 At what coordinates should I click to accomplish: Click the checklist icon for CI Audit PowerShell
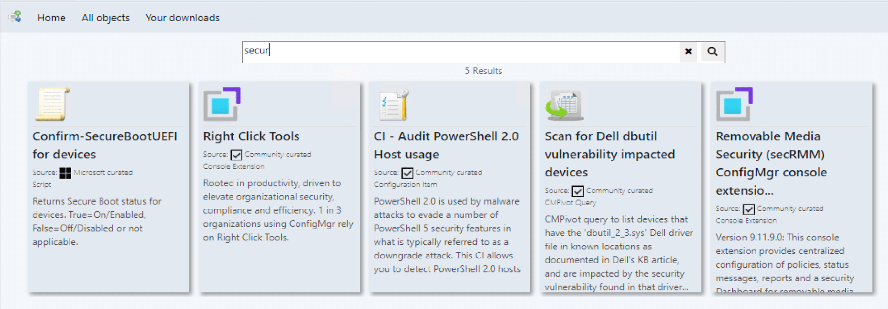pos(393,105)
